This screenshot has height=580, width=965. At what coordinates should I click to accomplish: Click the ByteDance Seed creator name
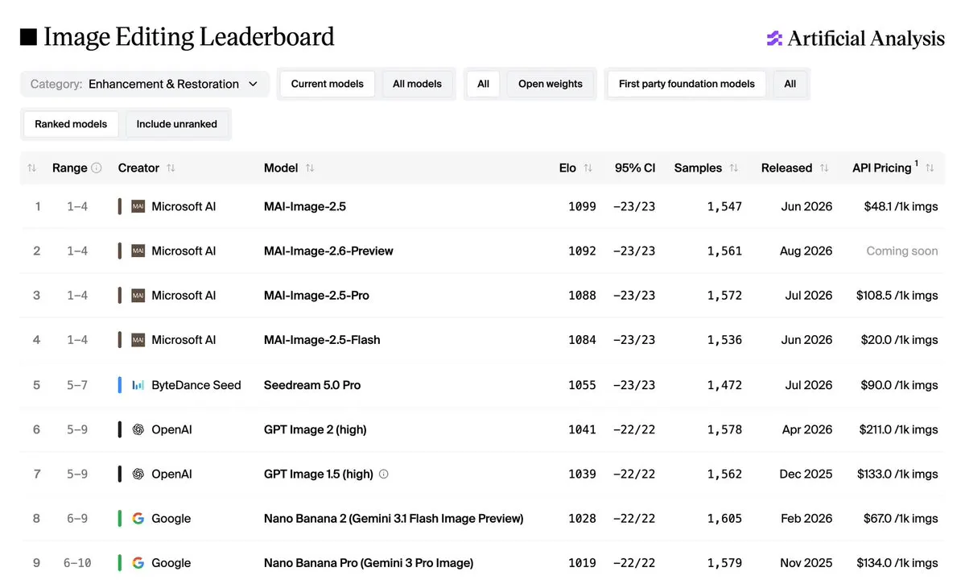click(196, 385)
